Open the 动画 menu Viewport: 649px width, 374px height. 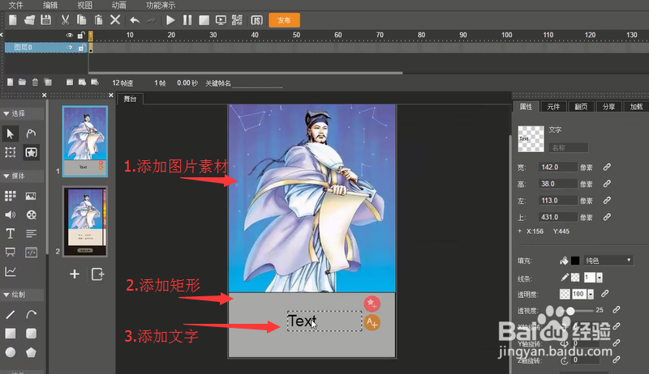tap(119, 5)
